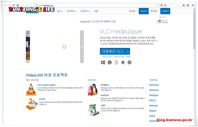Screen dimensions: 198x127
Task: Click the x264 film disc icon
Action: [x=94, y=110]
